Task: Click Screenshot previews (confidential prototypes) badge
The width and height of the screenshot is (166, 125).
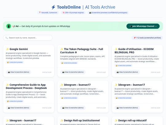Action: (108, 13)
